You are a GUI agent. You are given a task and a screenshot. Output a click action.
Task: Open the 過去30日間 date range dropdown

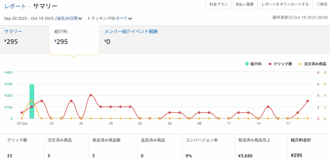(69, 19)
